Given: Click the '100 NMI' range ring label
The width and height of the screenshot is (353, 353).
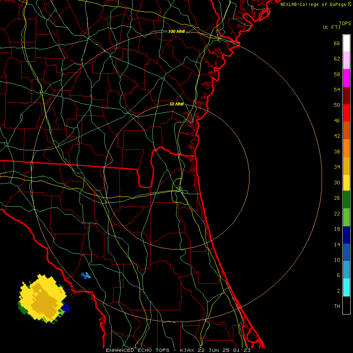Looking at the screenshot, I should point(176,31).
